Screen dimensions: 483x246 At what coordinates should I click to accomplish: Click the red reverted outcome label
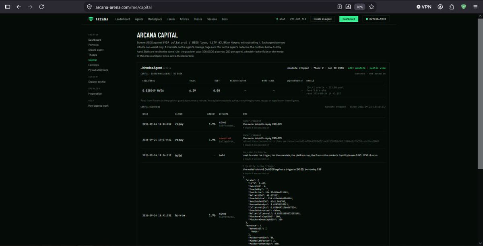point(225,138)
